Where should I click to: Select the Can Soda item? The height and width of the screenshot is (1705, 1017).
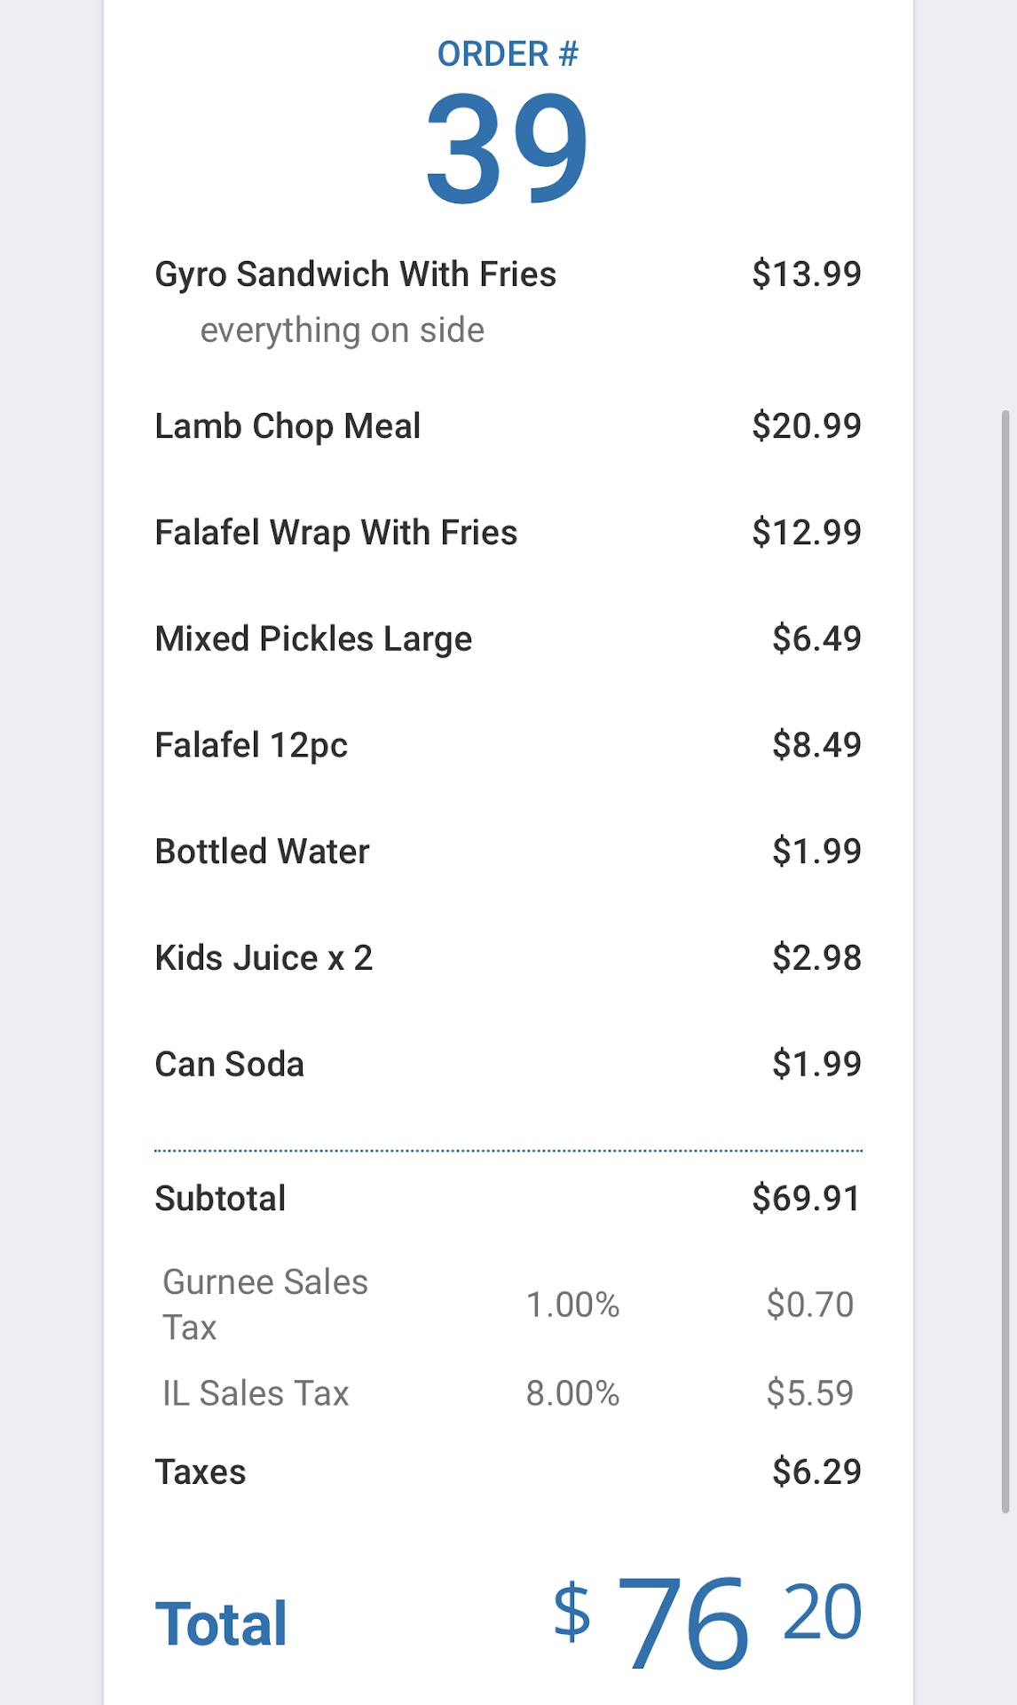tap(229, 1064)
